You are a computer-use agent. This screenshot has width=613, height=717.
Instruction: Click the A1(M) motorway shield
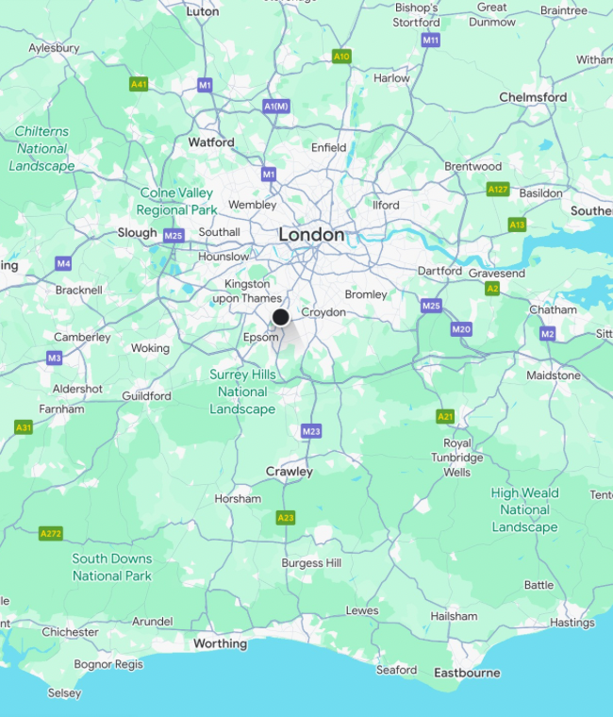pyautogui.click(x=276, y=107)
